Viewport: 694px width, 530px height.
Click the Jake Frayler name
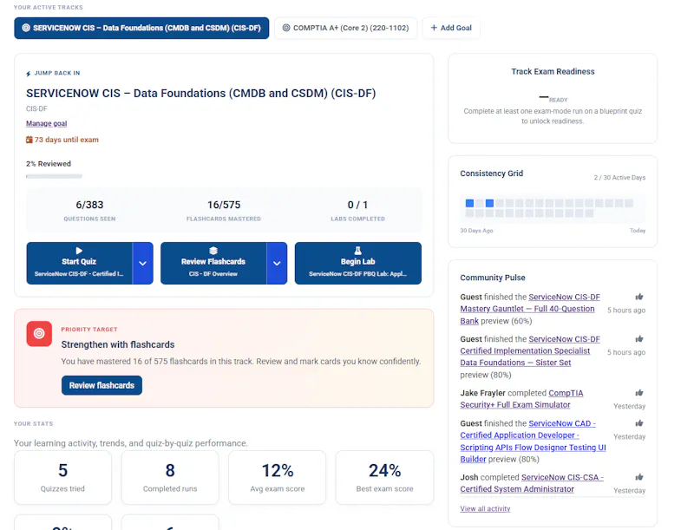(482, 393)
